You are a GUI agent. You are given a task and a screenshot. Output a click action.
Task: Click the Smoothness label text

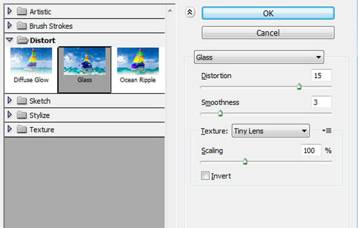click(220, 102)
